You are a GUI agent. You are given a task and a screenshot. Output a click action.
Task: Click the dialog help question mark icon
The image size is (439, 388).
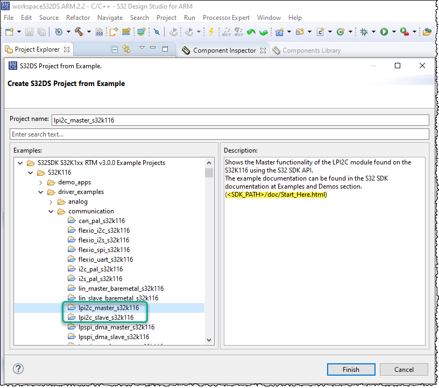coord(18,369)
